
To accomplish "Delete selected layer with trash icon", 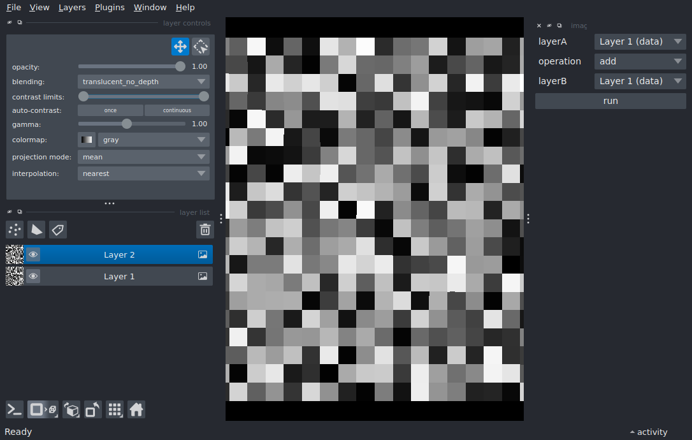I will (205, 230).
